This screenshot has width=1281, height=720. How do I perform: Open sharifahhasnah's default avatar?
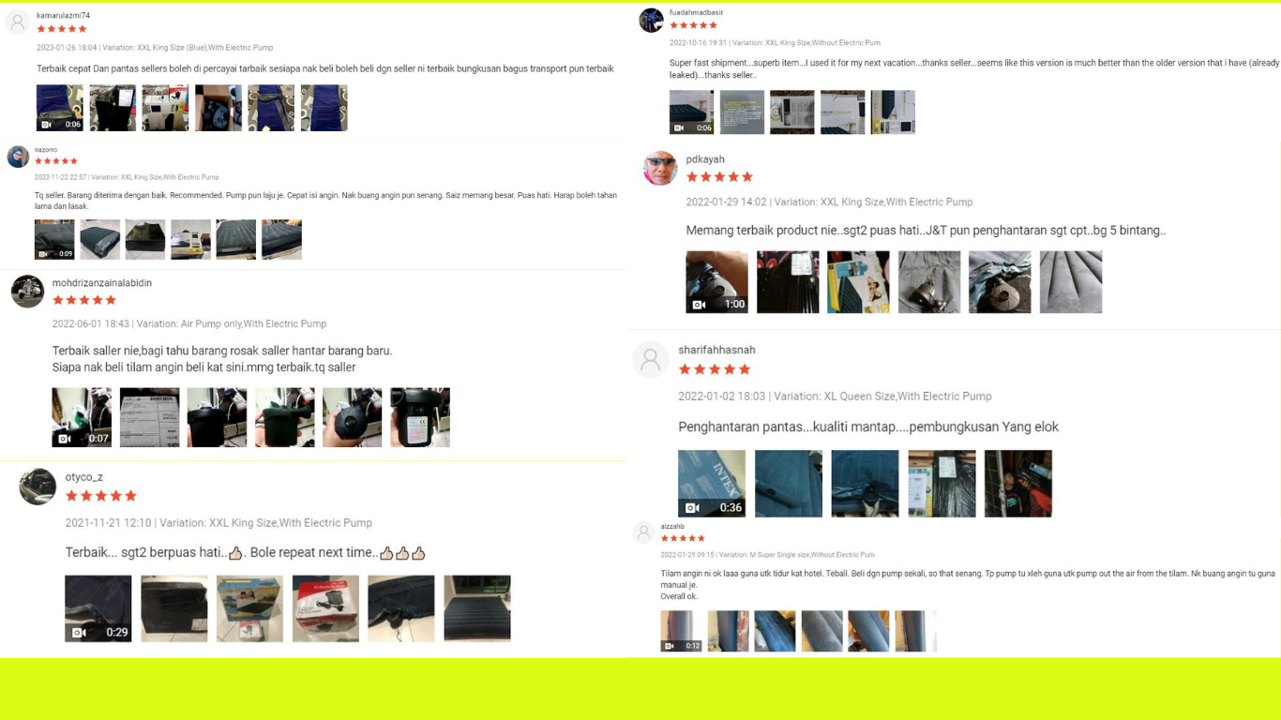pos(650,360)
